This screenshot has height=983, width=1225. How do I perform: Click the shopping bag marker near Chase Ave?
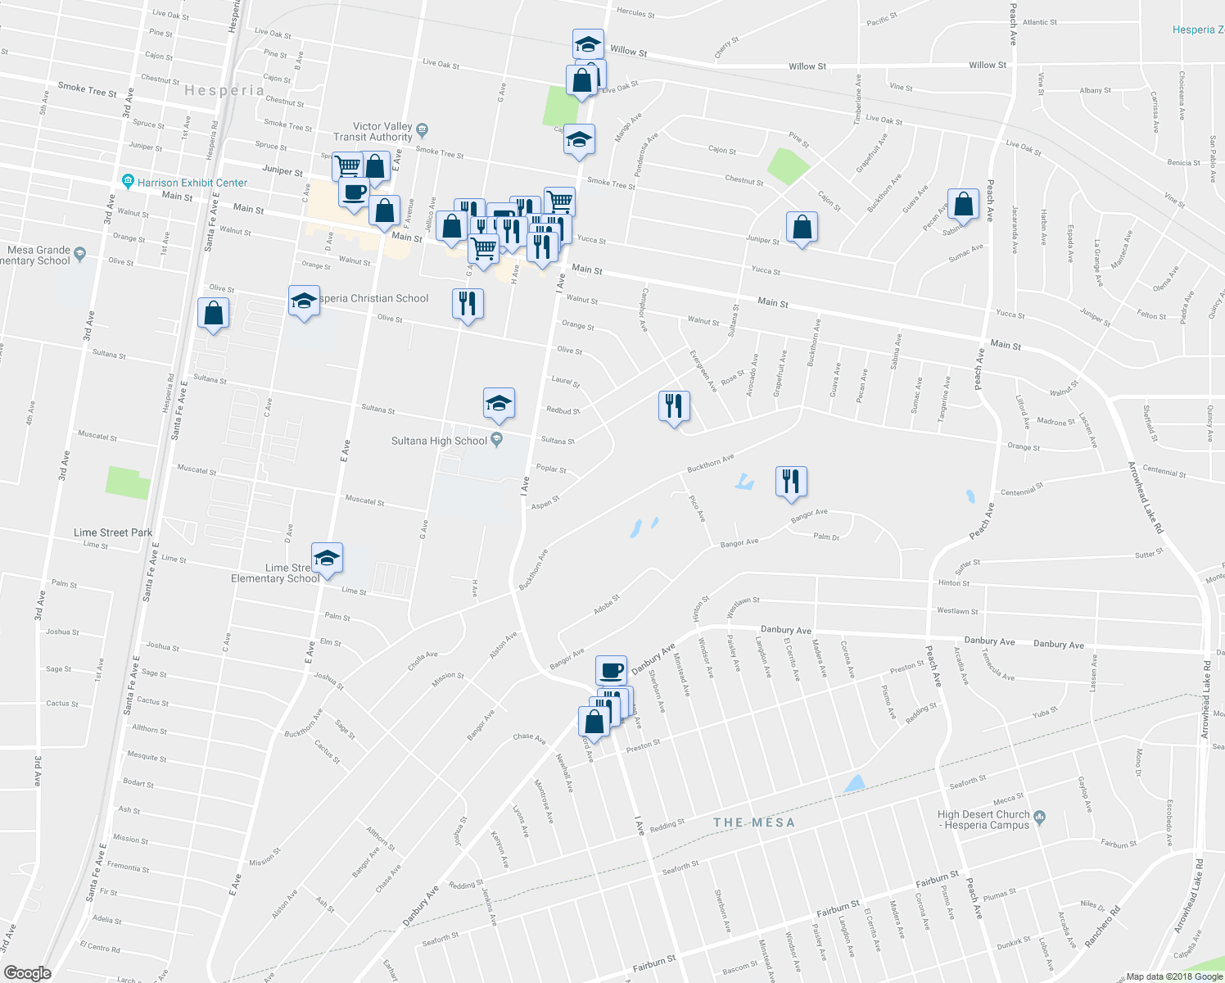point(595,723)
